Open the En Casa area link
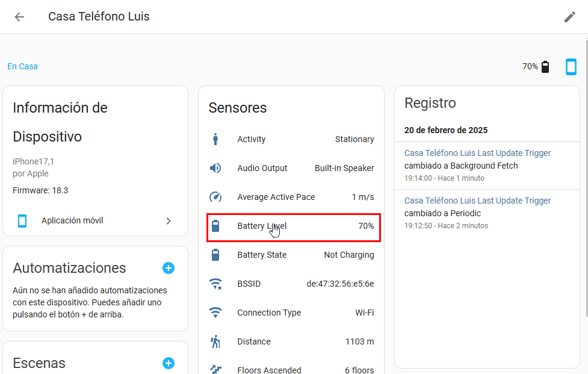The image size is (588, 374). (x=22, y=66)
